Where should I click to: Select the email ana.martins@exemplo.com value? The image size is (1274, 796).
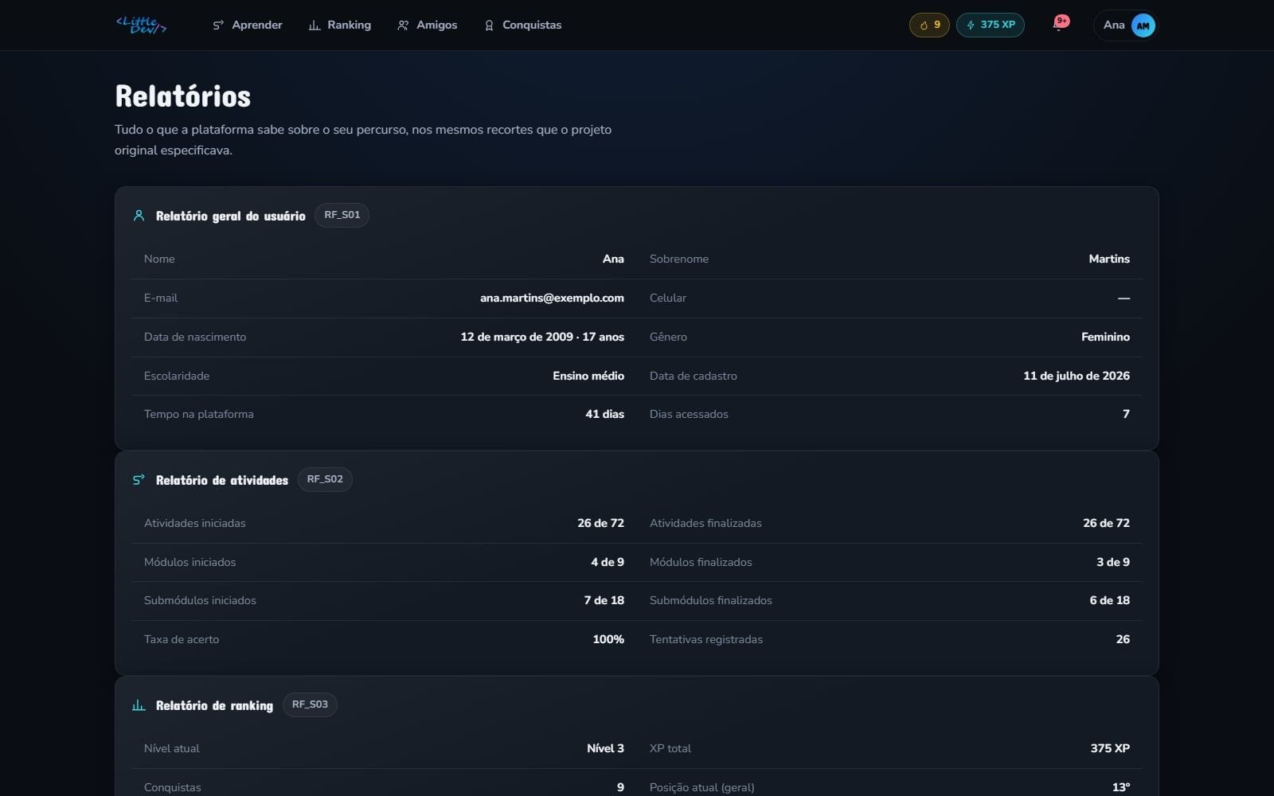coord(552,298)
